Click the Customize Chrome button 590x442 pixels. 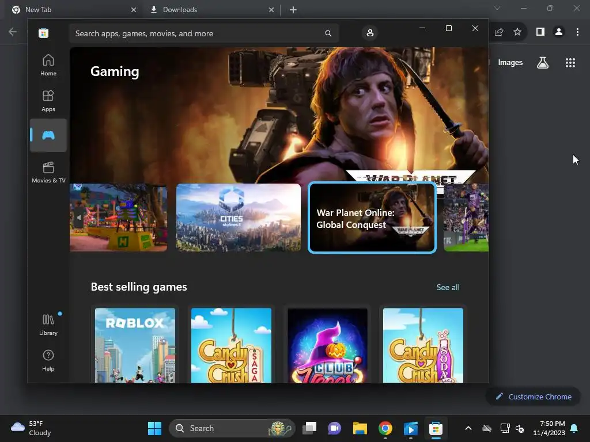pyautogui.click(x=533, y=397)
